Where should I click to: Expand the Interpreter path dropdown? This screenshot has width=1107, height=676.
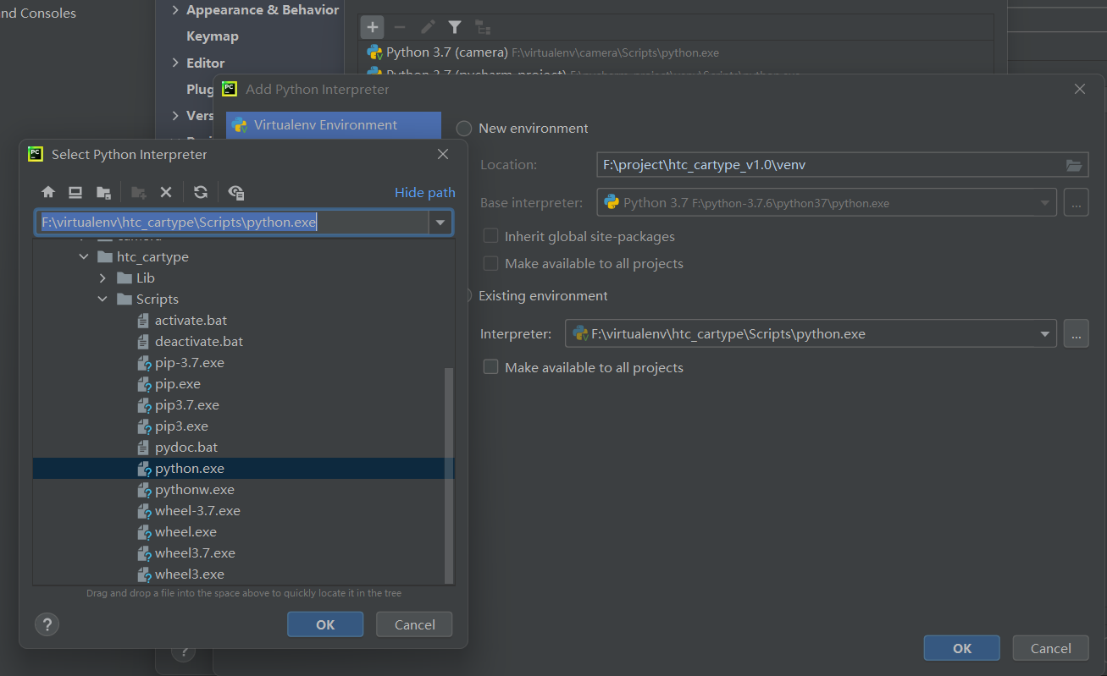coord(1045,333)
